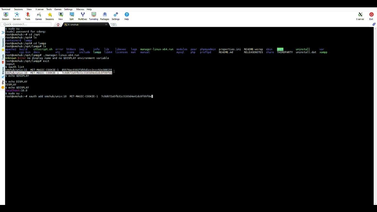377x212 pixels.
Task: Open the X server menu
Action: pyautogui.click(x=39, y=9)
